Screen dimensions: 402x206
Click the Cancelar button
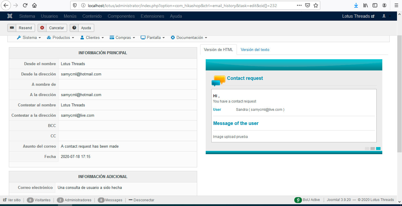52,28
